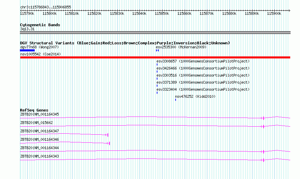
Task: Click the gray 3q13.31 cytoband bar
Action: [x=155, y=33]
